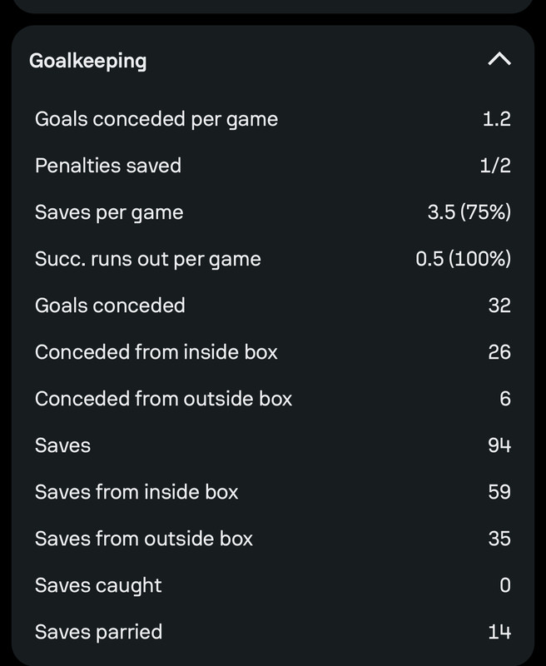Select Conceded from inside box row
The width and height of the screenshot is (546, 666).
272,352
